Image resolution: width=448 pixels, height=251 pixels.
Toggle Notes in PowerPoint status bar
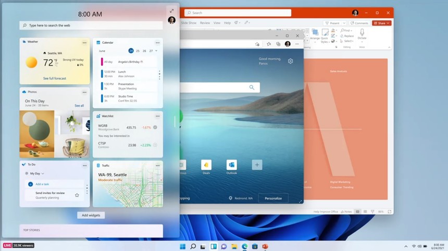[346, 212]
